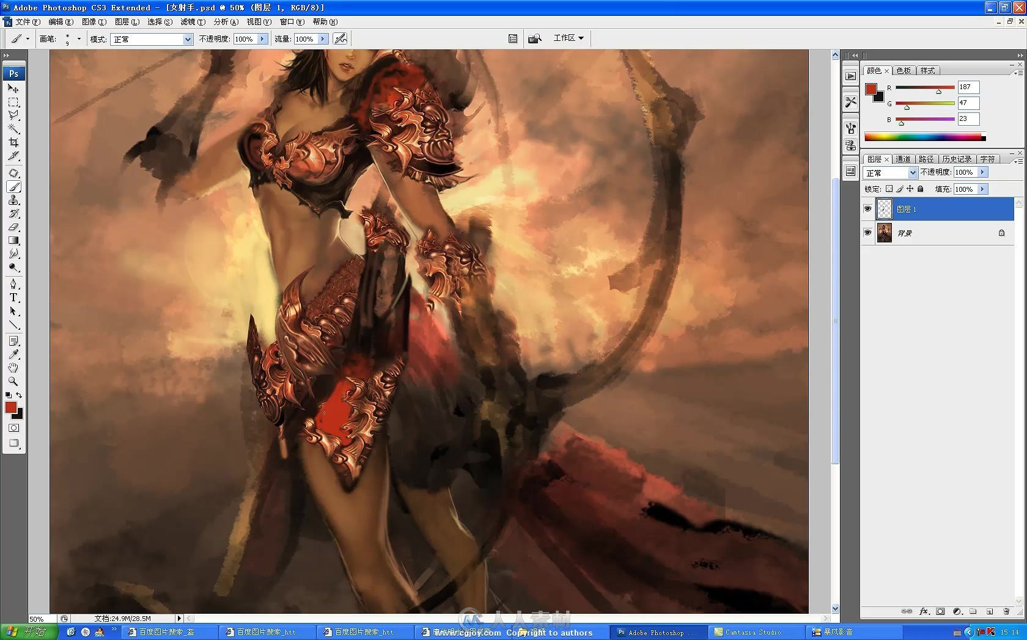Viewport: 1027px width, 640px height.
Task: Pick a color from spectrum ramp
Action: 925,137
